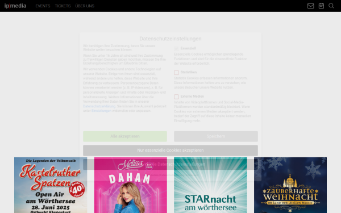Open the TICKETS menu
341x213 pixels.
click(x=63, y=6)
